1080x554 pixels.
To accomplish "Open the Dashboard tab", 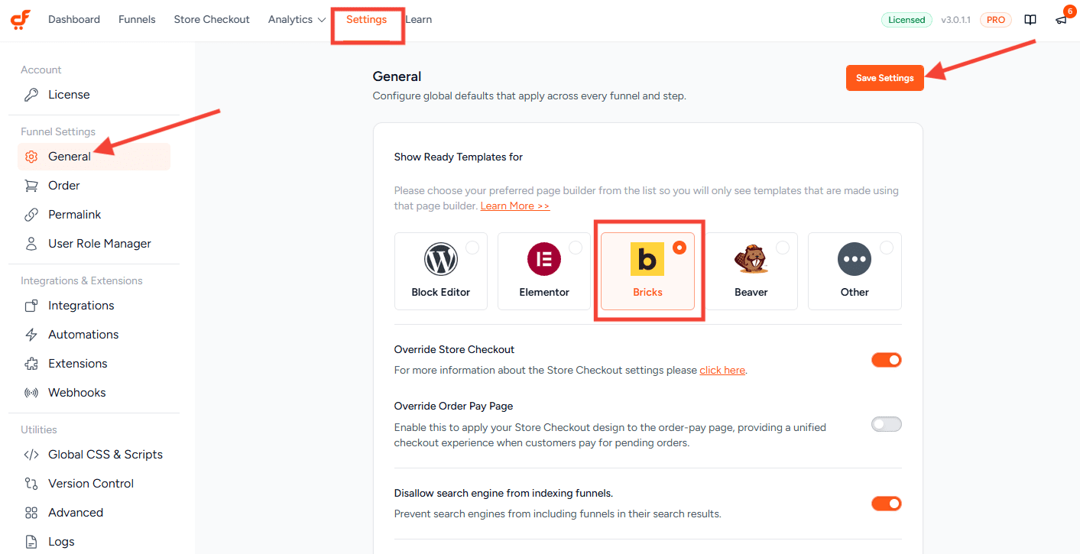I will click(x=74, y=20).
